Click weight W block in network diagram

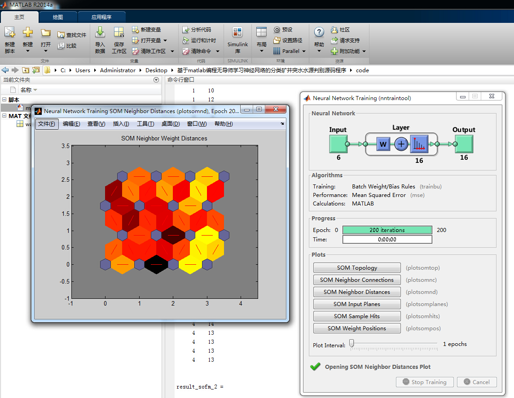[x=383, y=144]
